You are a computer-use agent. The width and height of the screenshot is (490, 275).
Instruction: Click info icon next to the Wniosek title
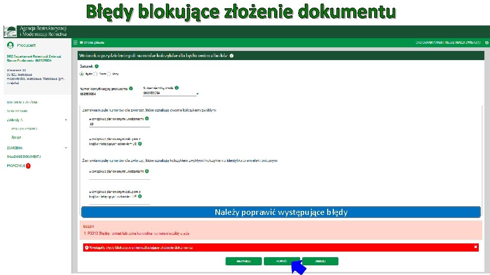[x=232, y=56]
